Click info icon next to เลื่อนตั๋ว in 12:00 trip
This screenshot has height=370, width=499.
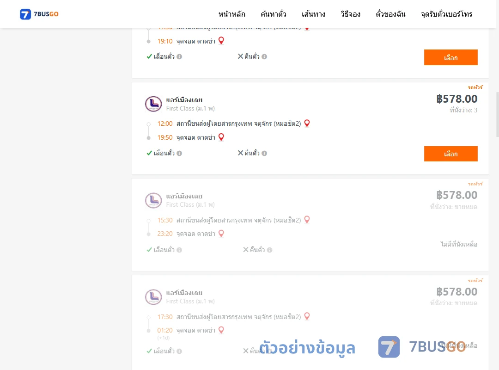[x=179, y=153]
